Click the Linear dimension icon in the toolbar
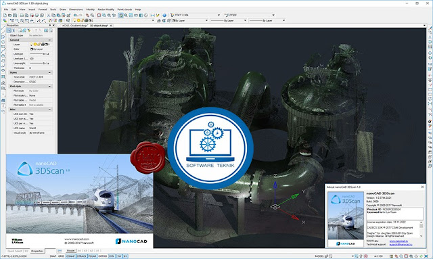Screen dimensions: 433x259 click(x=152, y=15)
